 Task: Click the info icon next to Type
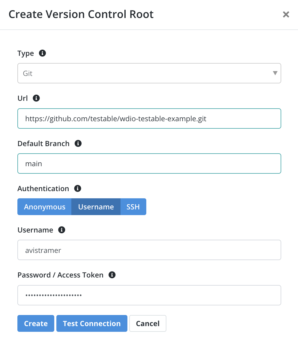42,53
